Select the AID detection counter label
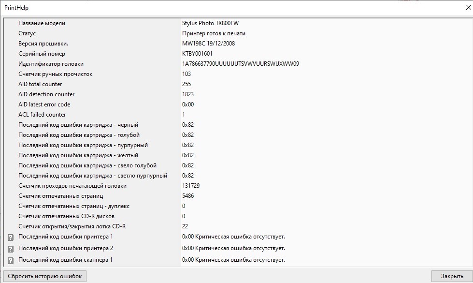Image resolution: width=473 pixels, height=283 pixels. [x=46, y=94]
